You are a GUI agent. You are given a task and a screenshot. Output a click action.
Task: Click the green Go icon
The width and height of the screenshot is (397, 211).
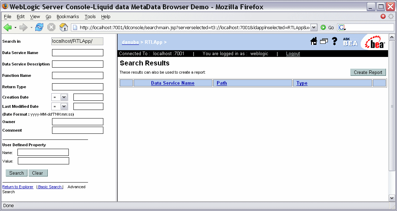323,27
